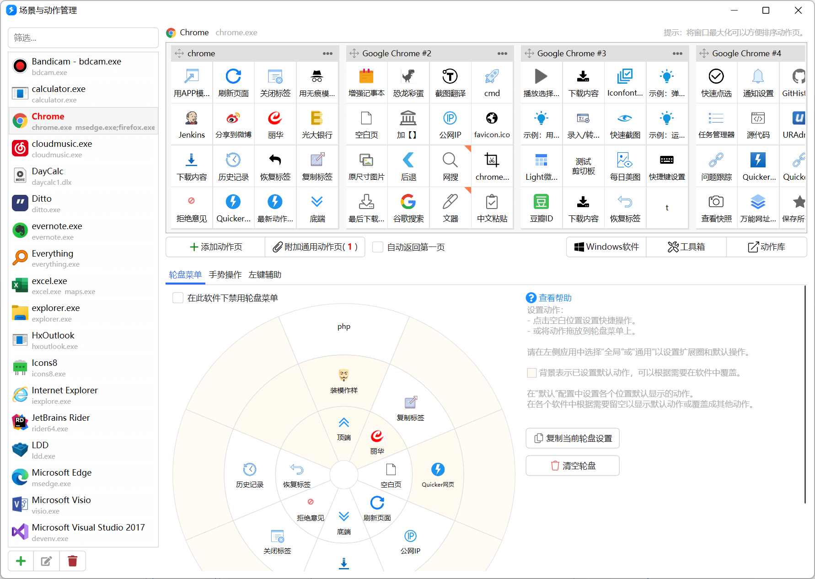
Task: Enable 在此软件下禁用轮盘菜单 checkbox
Action: pos(178,298)
